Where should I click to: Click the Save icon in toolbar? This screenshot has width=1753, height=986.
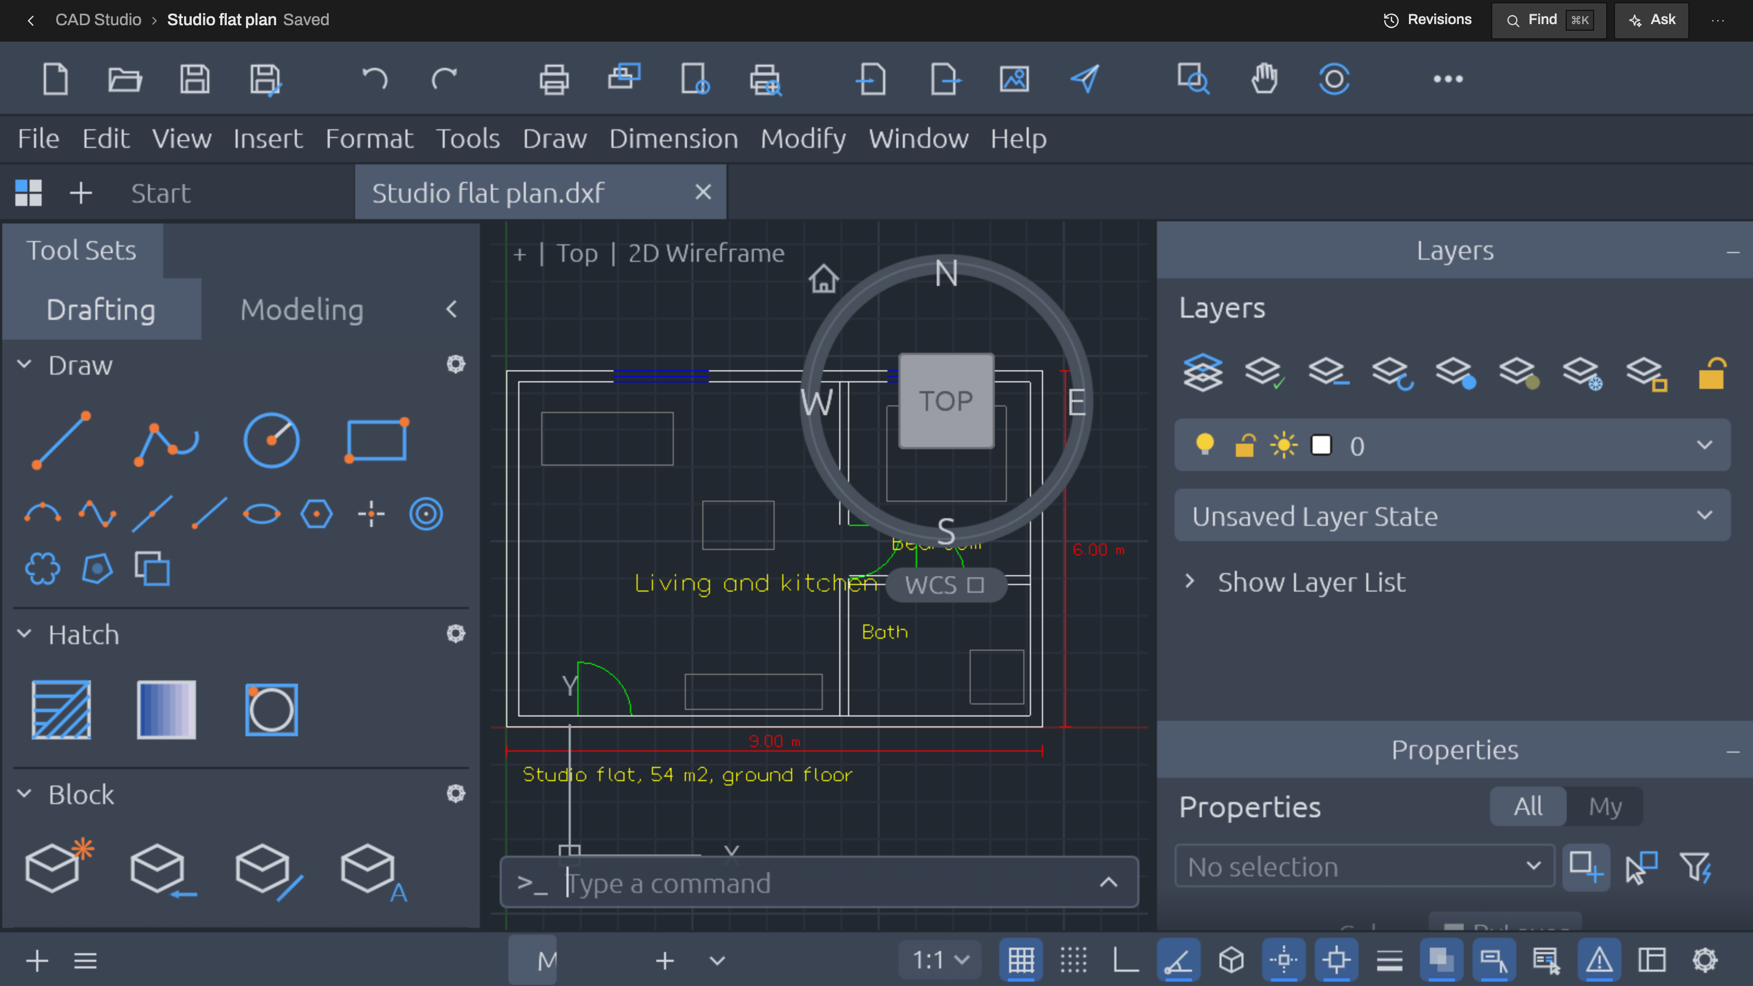pyautogui.click(x=194, y=79)
